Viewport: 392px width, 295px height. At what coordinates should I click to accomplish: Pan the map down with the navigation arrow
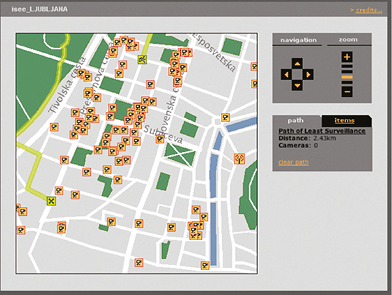(297, 85)
